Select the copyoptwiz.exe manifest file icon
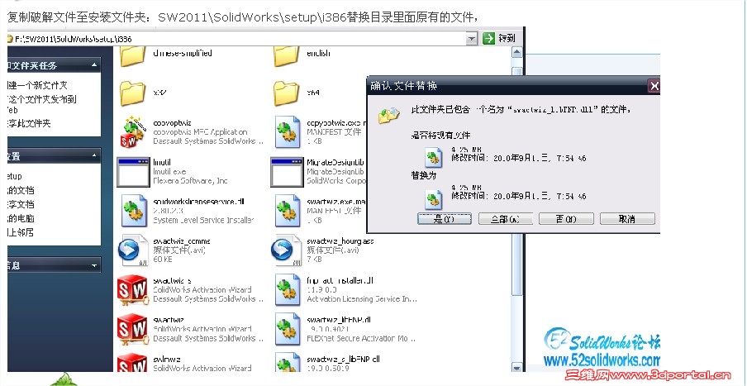747x386 pixels. (x=288, y=132)
